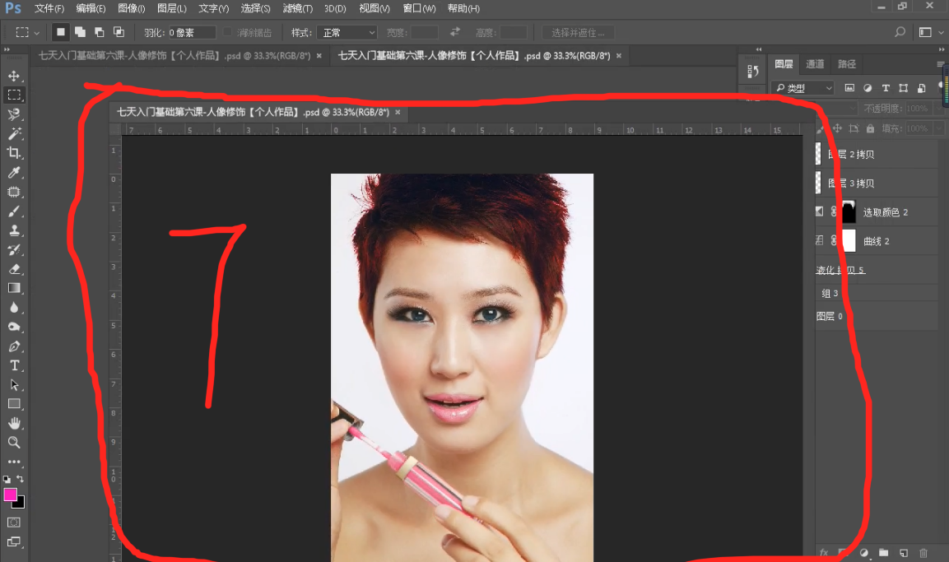949x562 pixels.
Task: Select the Hand tool
Action: pos(12,423)
